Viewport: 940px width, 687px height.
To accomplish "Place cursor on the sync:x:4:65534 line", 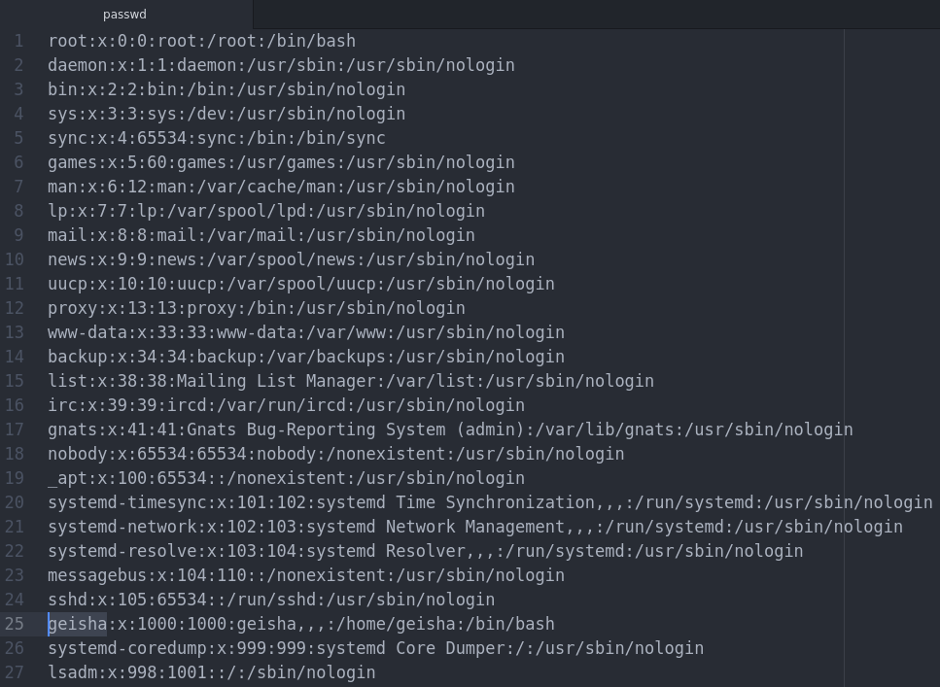I will [x=216, y=138].
